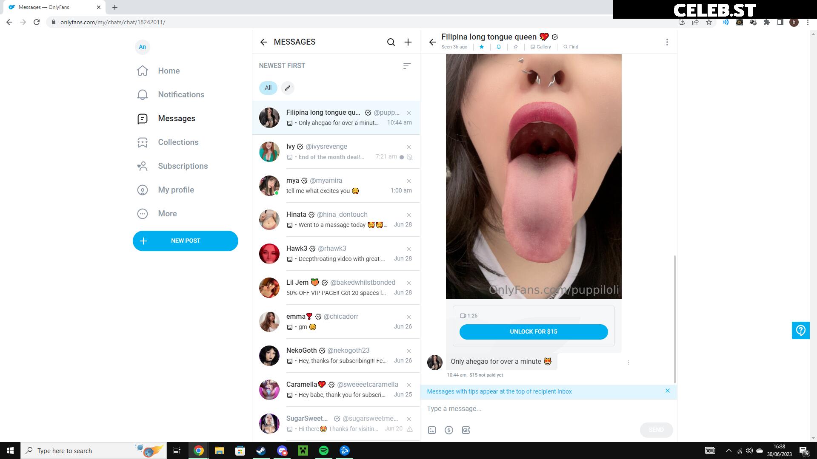This screenshot has height=459, width=817.
Task: Open Spotify from the Windows taskbar
Action: click(324, 450)
